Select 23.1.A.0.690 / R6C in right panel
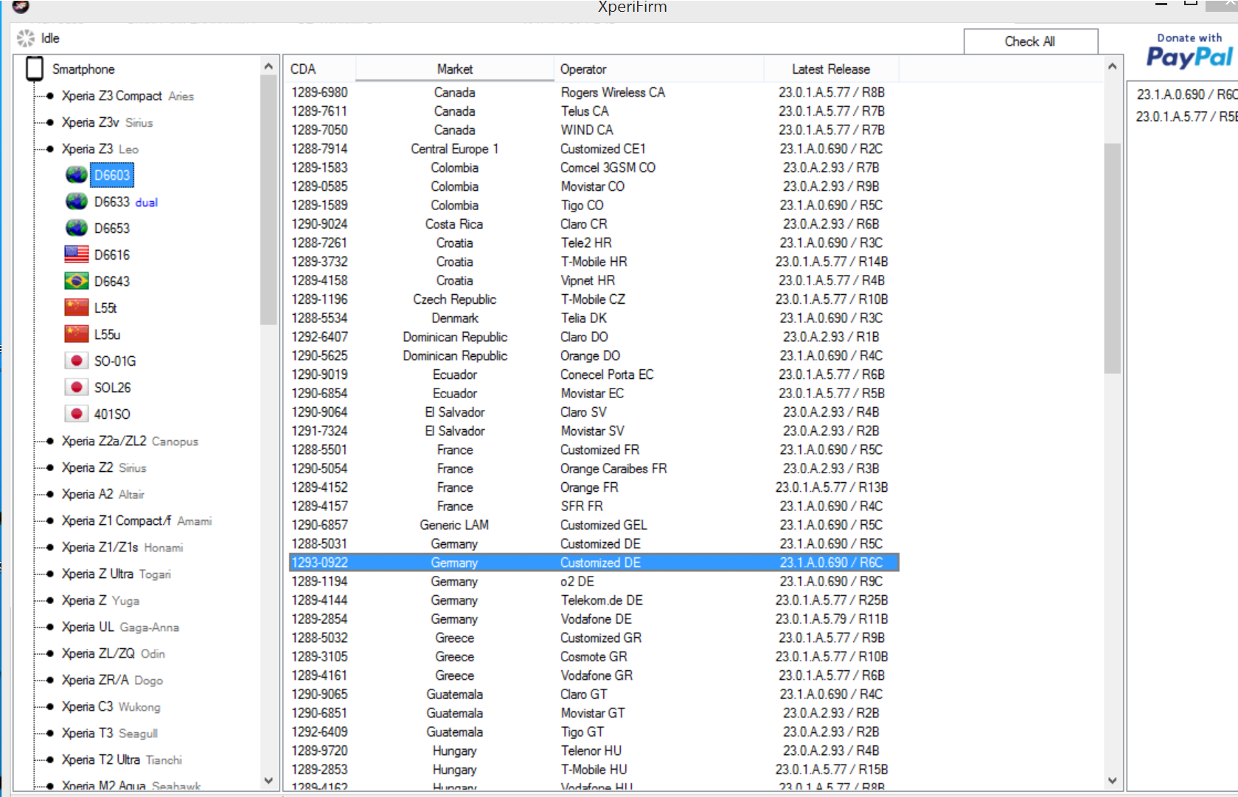This screenshot has width=1238, height=797. 1186,94
